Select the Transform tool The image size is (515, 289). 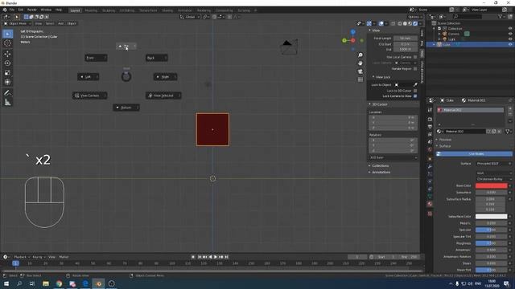click(7, 82)
